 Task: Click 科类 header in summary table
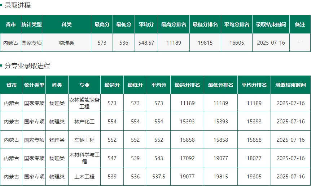(x=66, y=24)
